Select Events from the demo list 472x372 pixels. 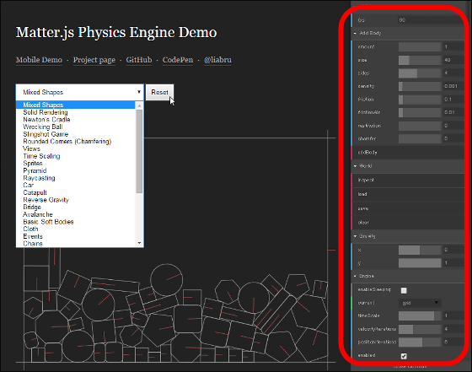tap(76, 236)
